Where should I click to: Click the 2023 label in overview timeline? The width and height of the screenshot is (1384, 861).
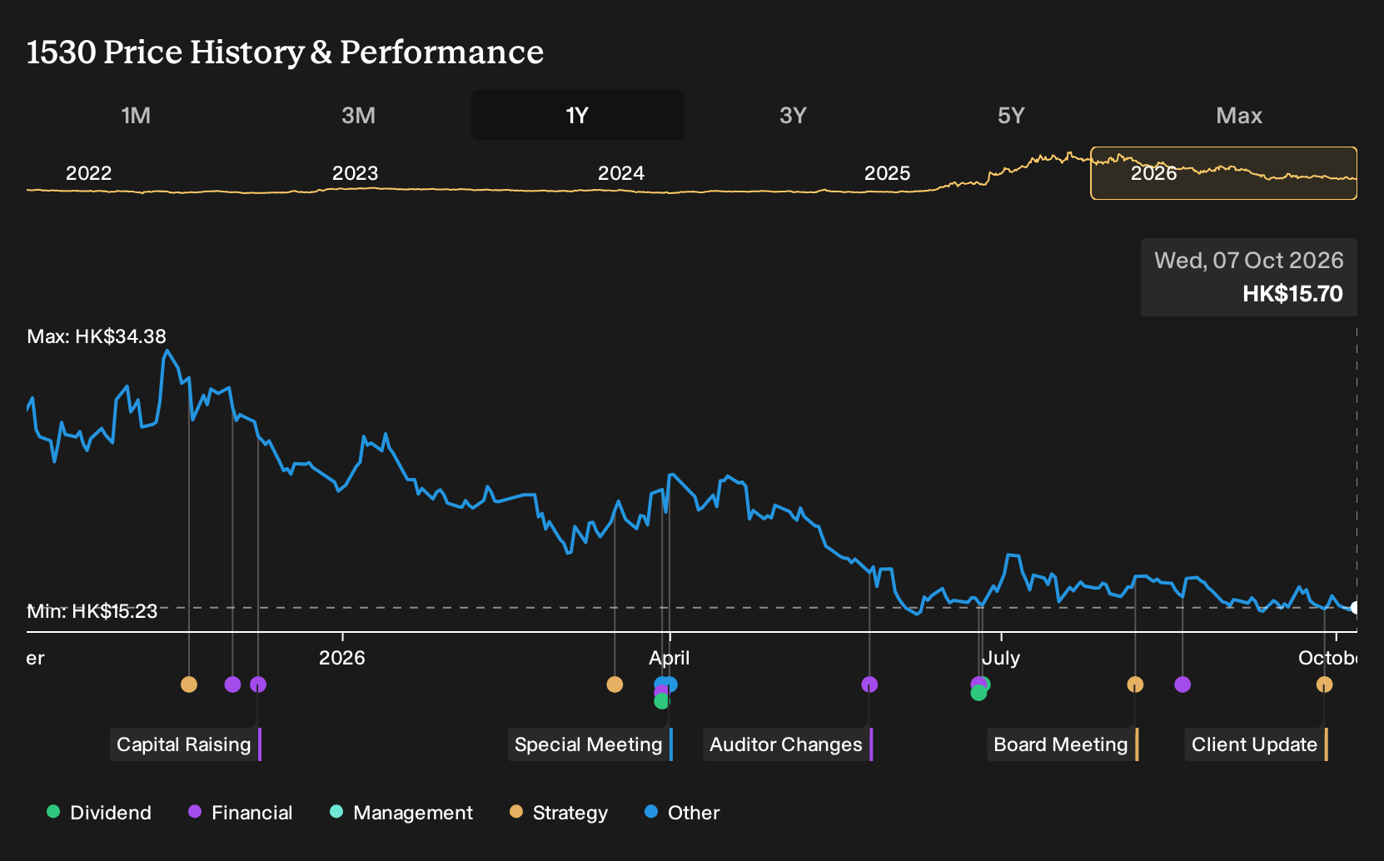tap(356, 173)
